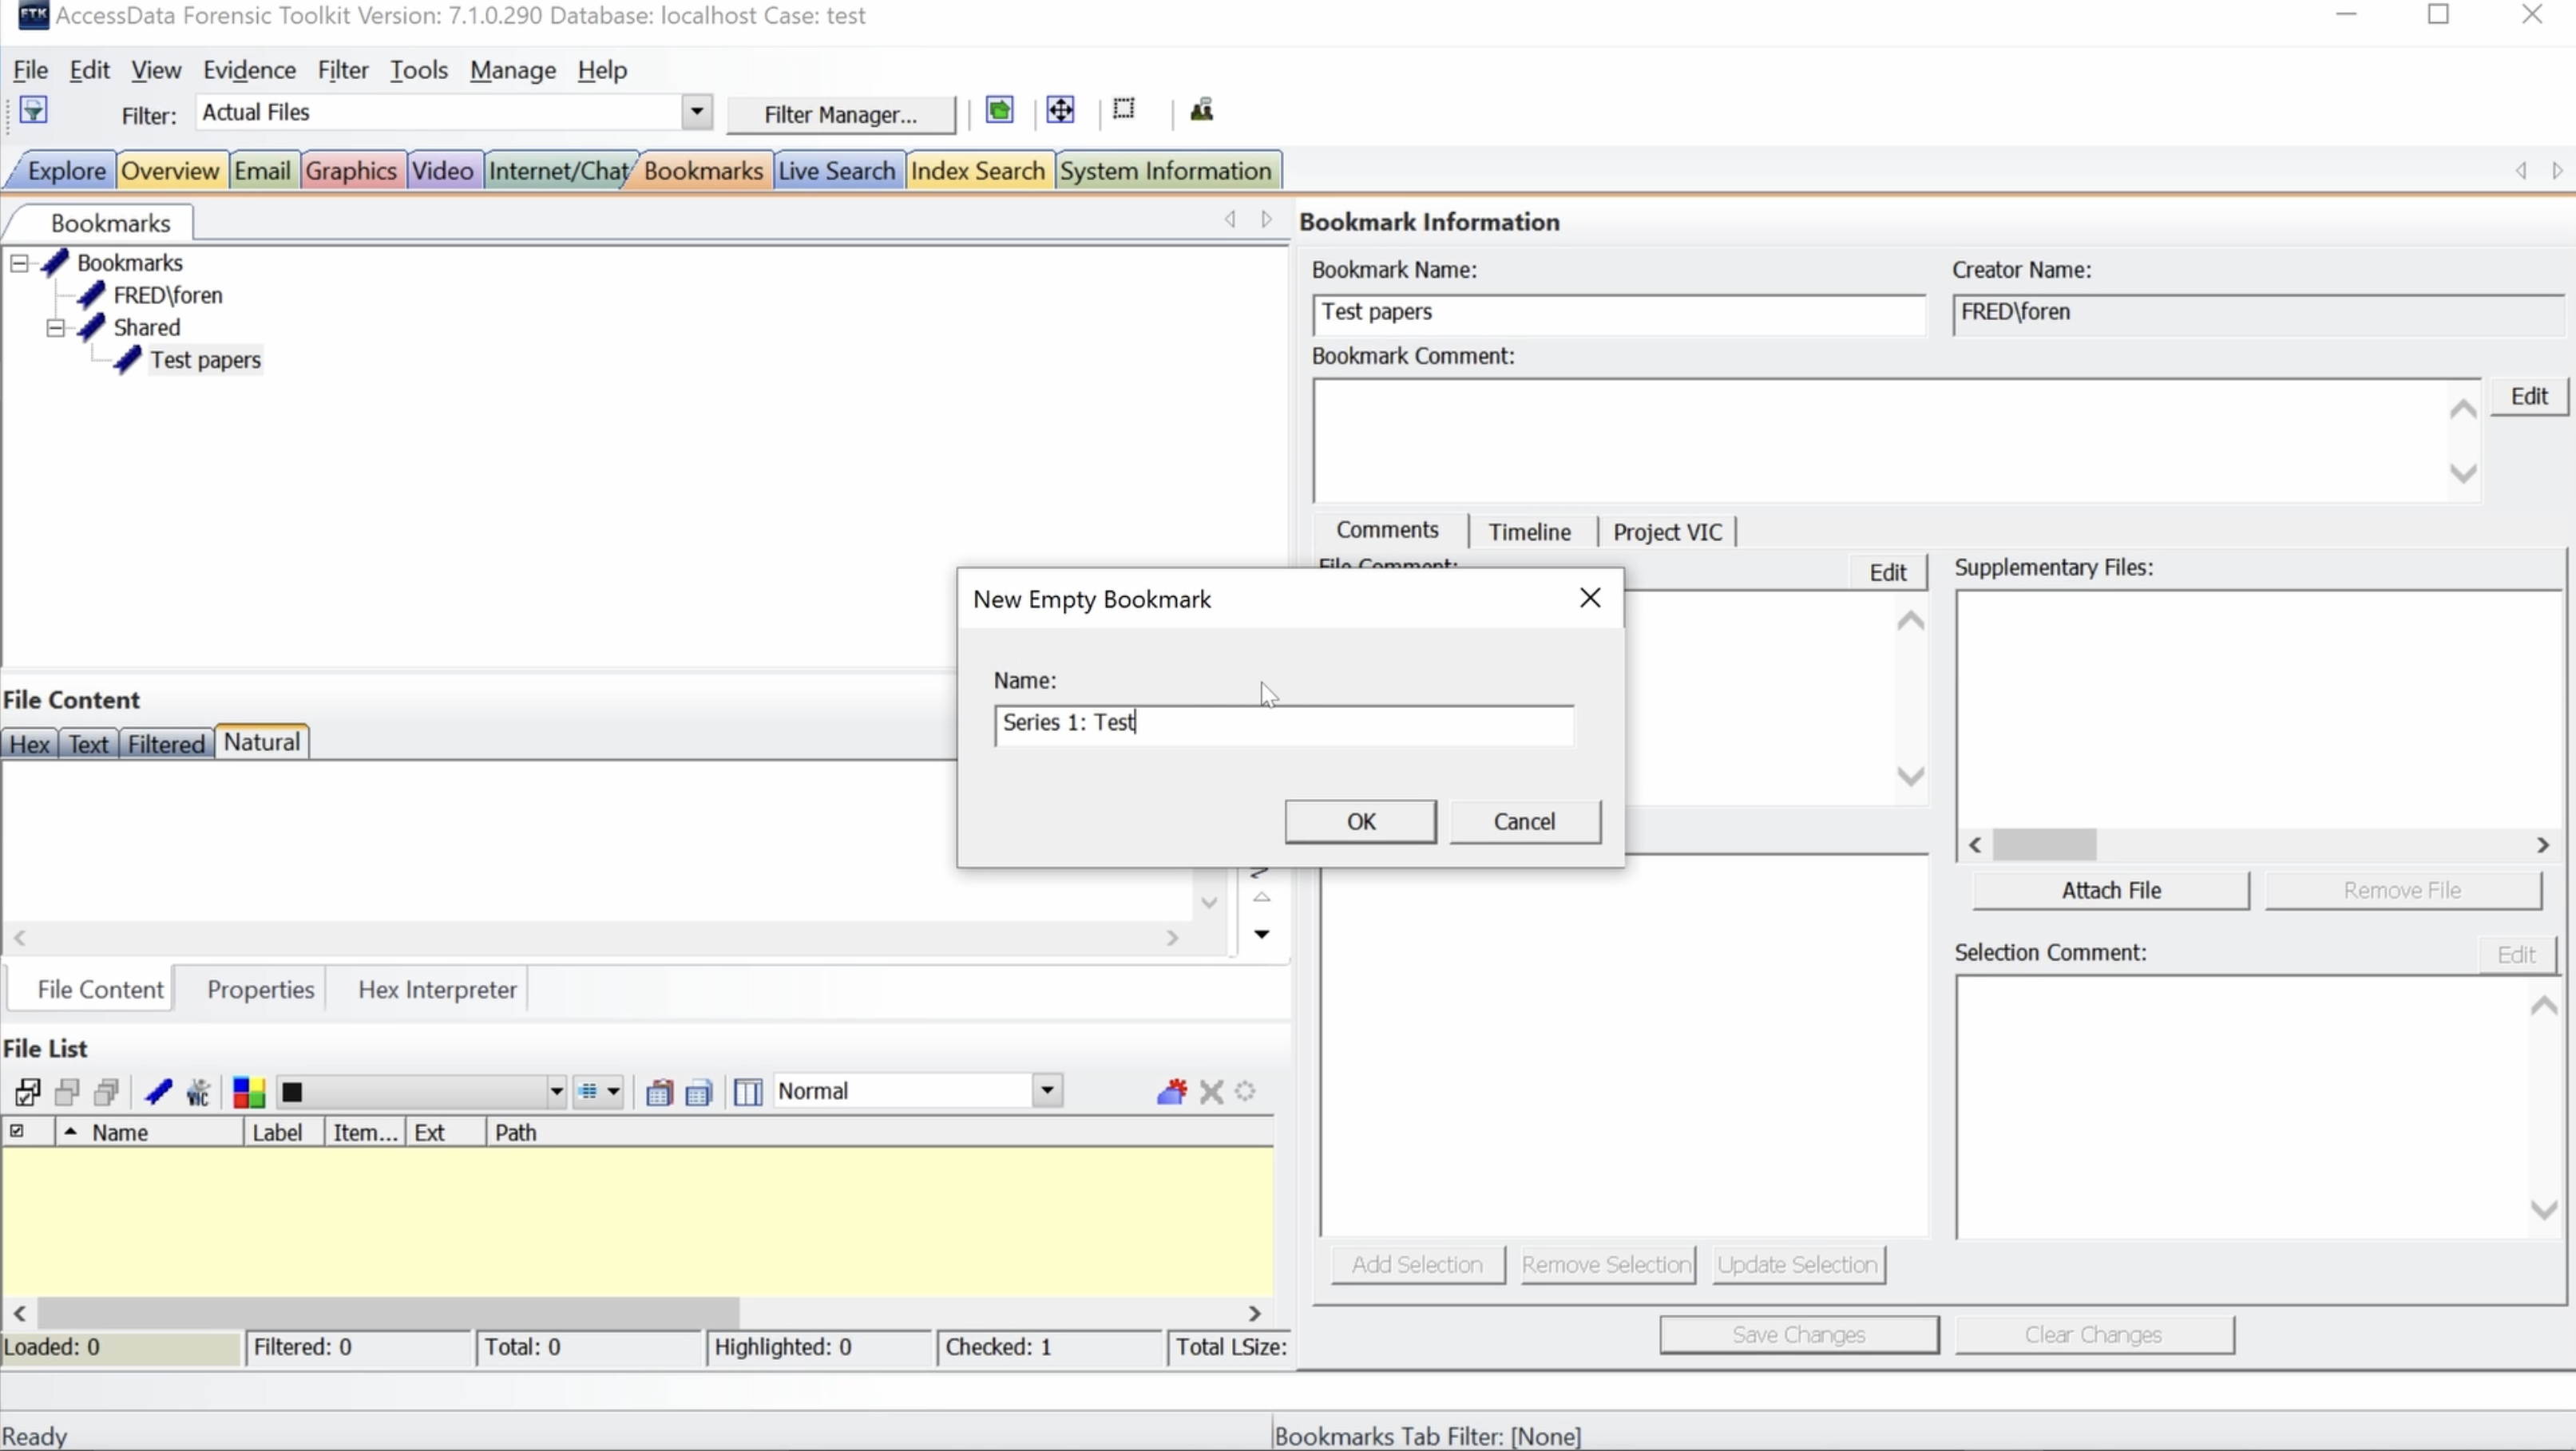Open the Project VIC tab
The height and width of the screenshot is (1451, 2576).
(1667, 532)
